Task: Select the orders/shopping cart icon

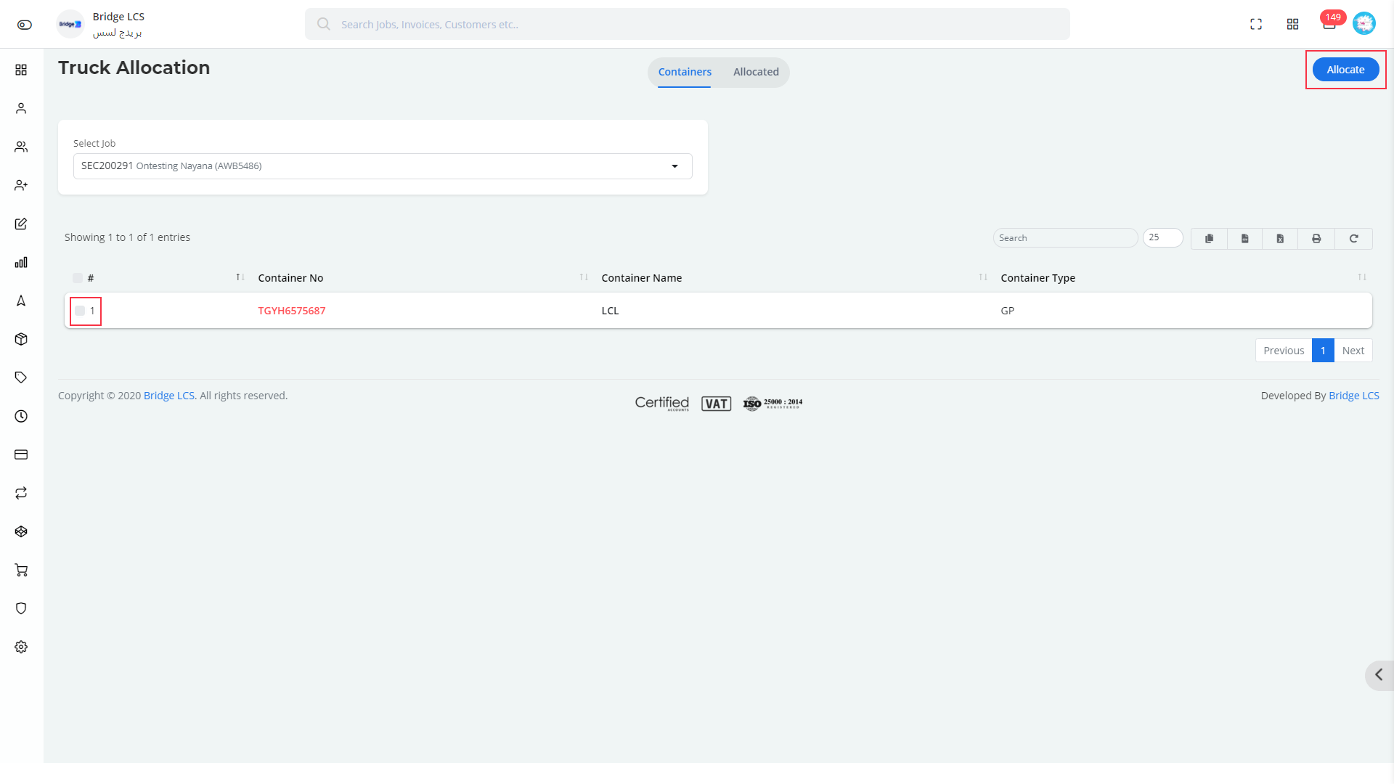Action: click(x=21, y=570)
